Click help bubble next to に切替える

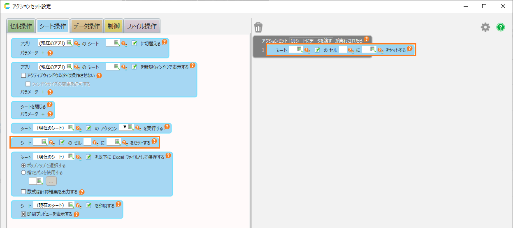tap(165, 42)
